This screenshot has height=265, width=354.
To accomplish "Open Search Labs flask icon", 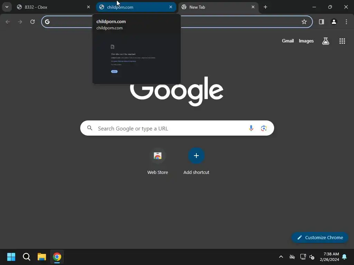I will pos(326,41).
